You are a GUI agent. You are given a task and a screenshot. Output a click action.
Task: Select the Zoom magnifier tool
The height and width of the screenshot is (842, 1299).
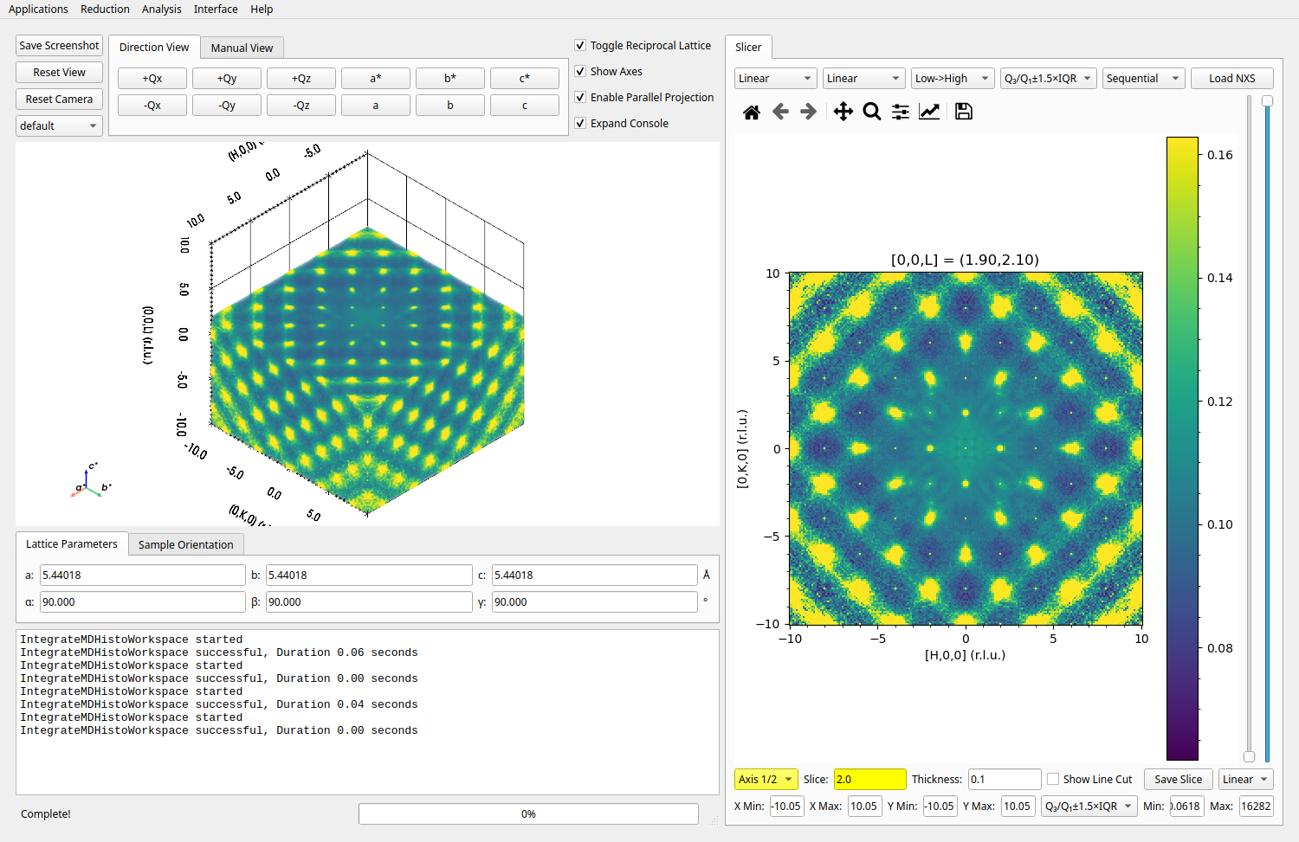(872, 112)
